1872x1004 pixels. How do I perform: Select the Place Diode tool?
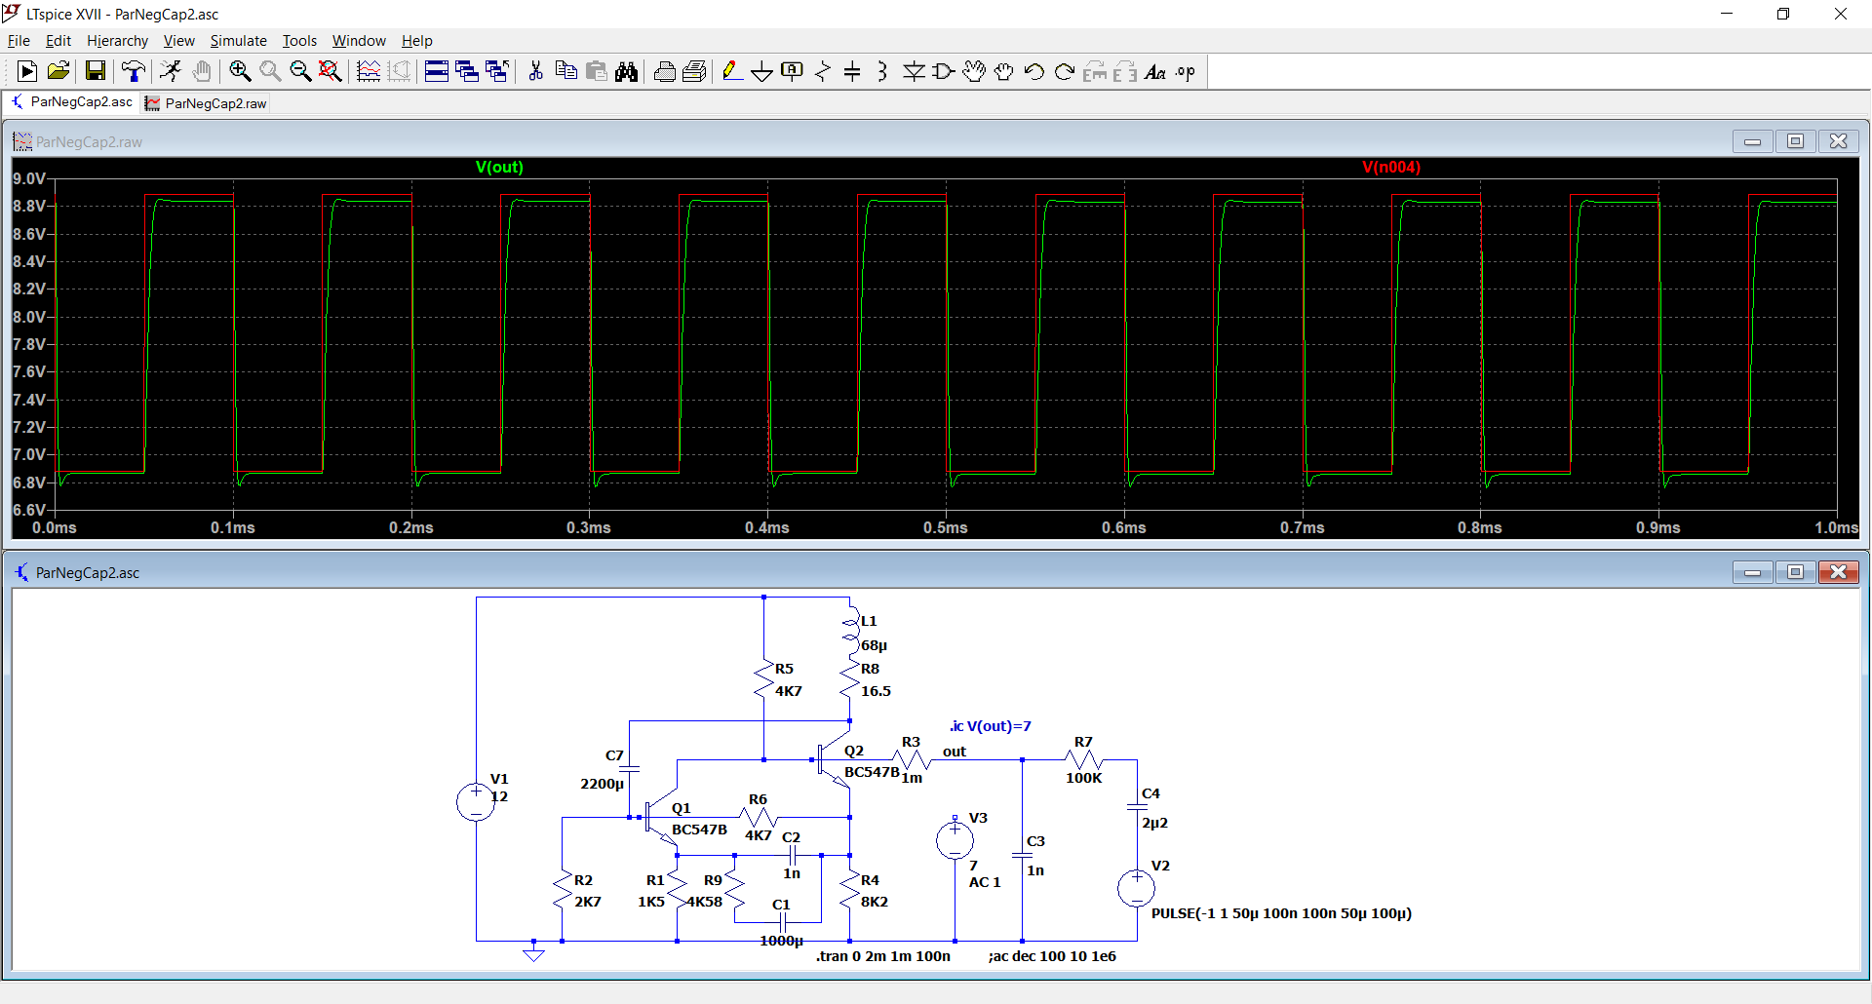point(914,71)
